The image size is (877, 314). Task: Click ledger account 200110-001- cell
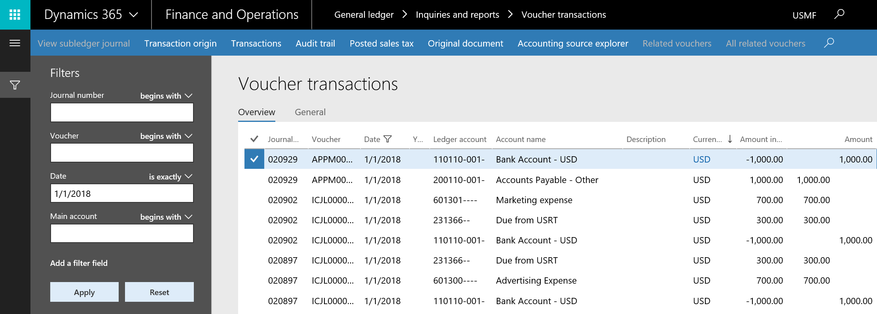click(459, 179)
